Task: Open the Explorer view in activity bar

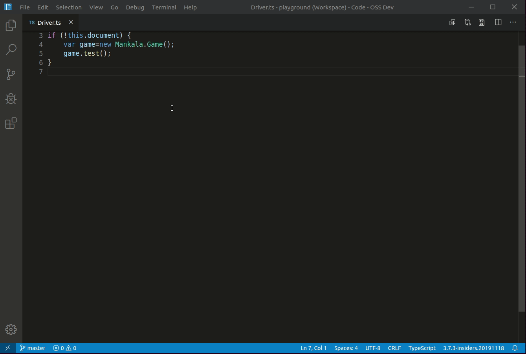Action: [x=11, y=26]
